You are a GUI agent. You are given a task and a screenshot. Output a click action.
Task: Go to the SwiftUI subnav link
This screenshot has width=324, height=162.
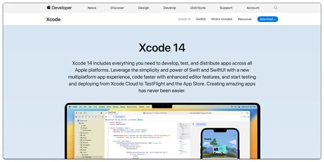point(201,19)
